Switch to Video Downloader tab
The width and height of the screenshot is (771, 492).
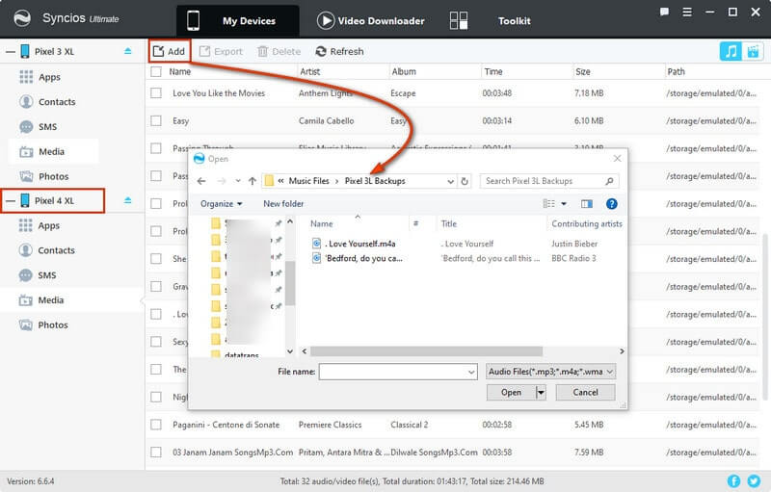click(x=371, y=20)
